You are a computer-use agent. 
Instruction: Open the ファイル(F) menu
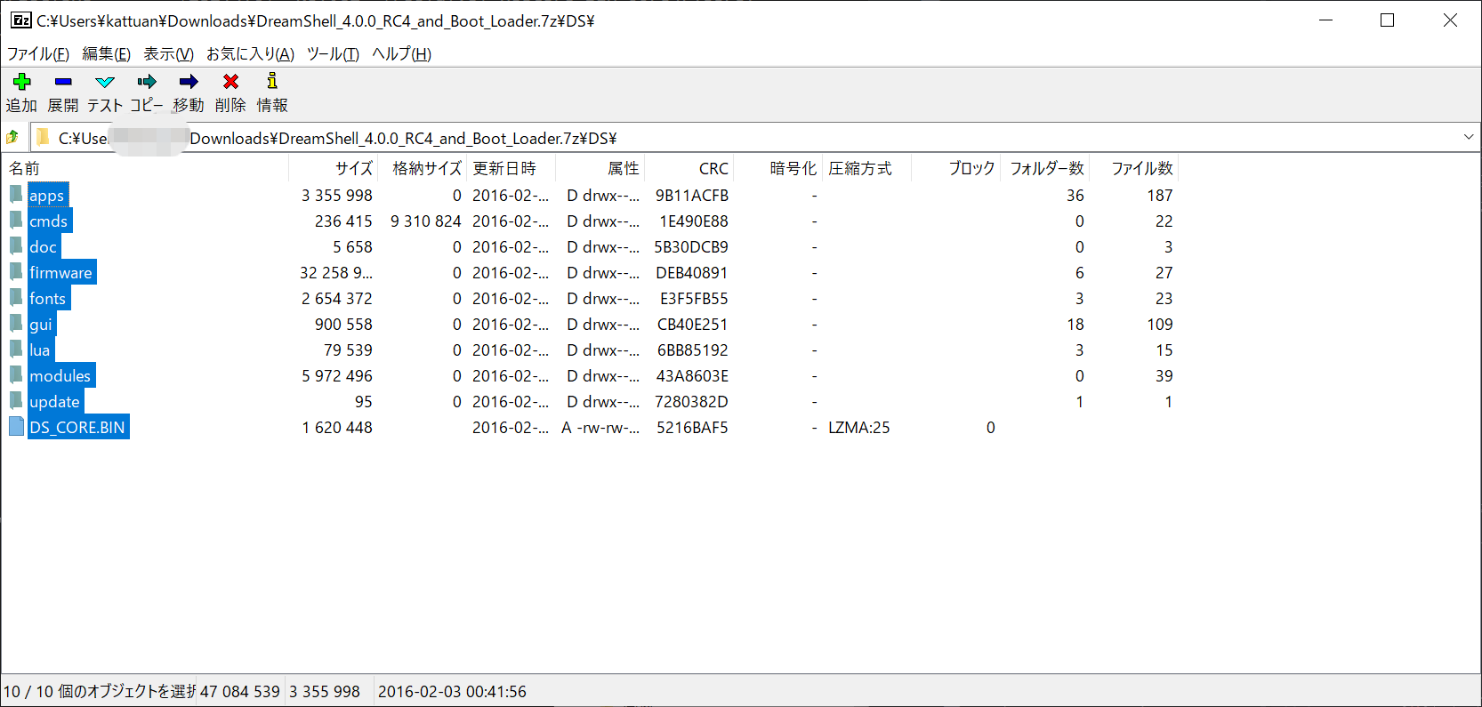(x=38, y=54)
